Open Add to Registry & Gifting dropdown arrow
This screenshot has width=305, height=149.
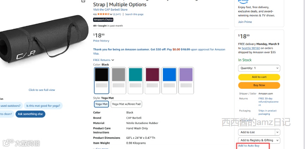pos(277,140)
